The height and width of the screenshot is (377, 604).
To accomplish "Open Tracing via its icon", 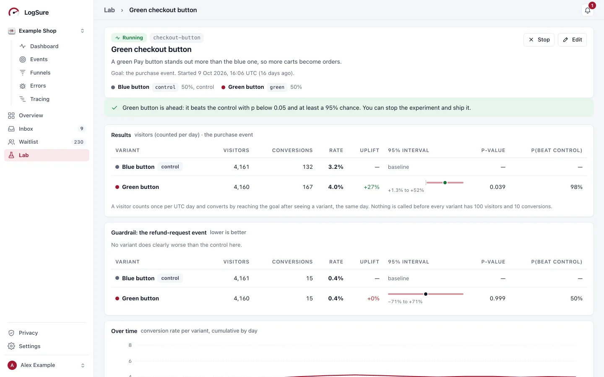I will point(23,99).
